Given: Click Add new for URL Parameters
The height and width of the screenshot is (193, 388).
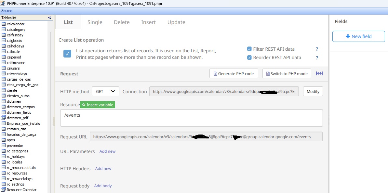Looking at the screenshot, I should [107, 151].
